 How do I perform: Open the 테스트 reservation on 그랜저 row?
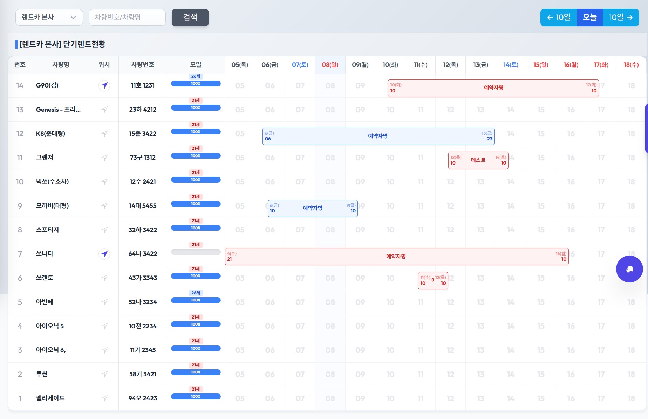tap(478, 160)
